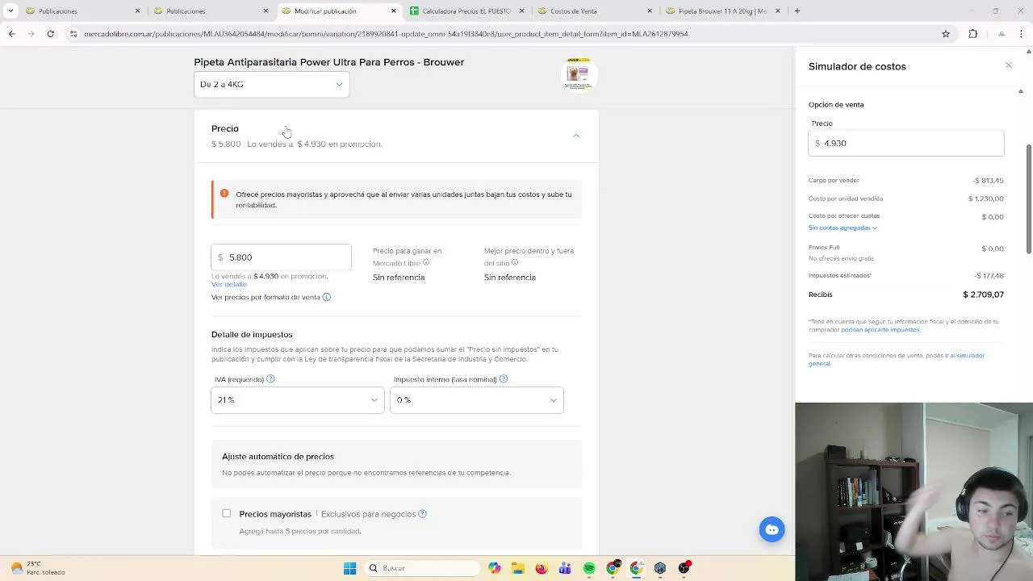The width and height of the screenshot is (1033, 581).
Task: Open the browser extensions puzzle icon
Action: click(x=972, y=34)
